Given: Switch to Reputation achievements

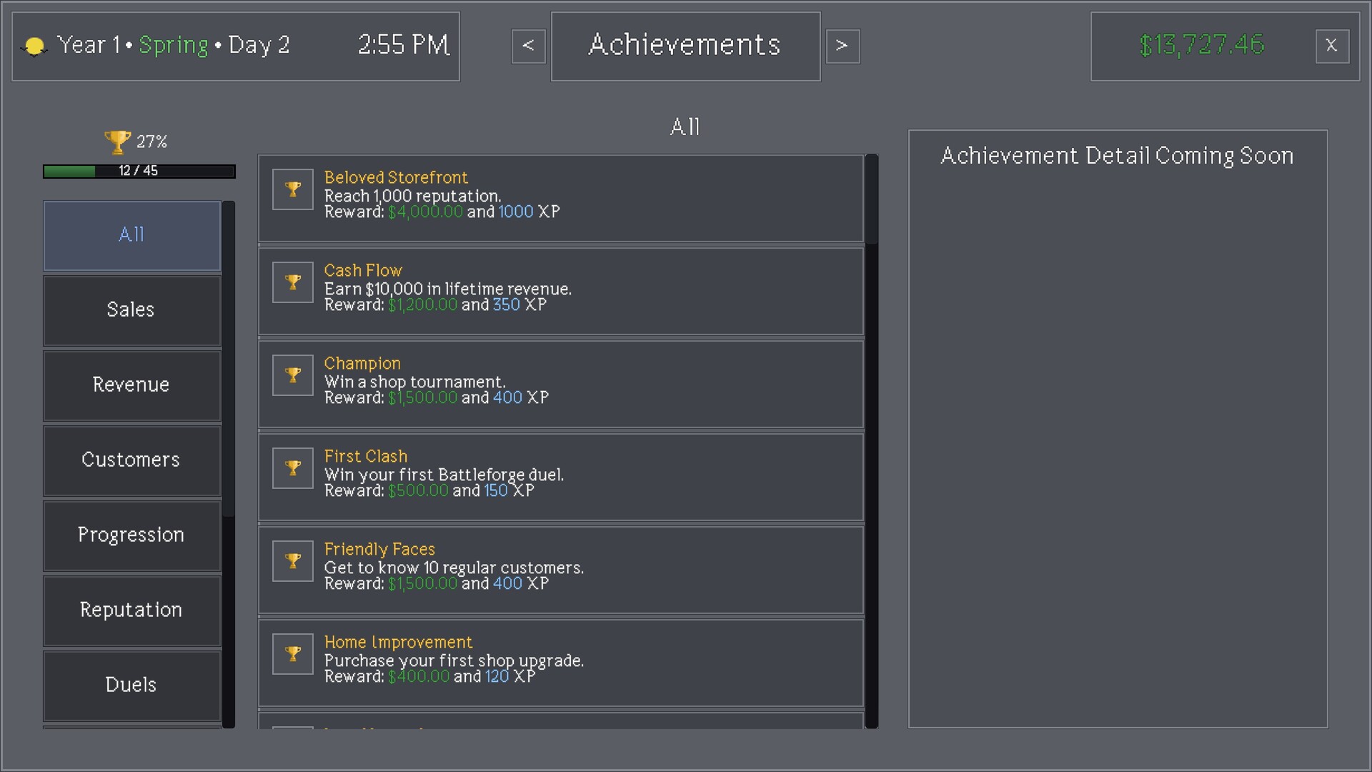Looking at the screenshot, I should pos(132,610).
